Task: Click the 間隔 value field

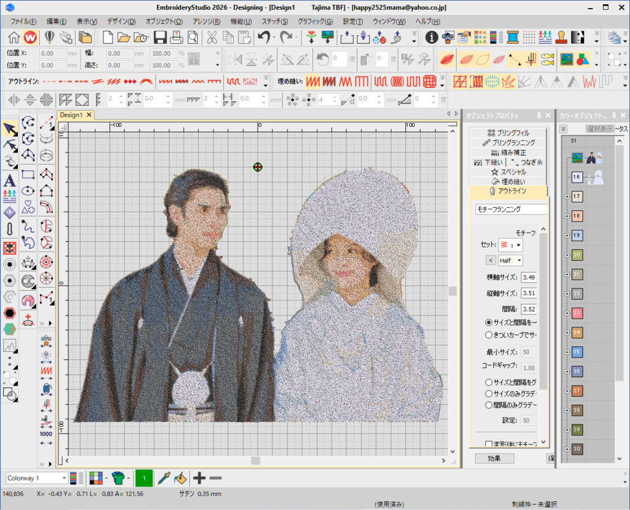Action: point(528,309)
